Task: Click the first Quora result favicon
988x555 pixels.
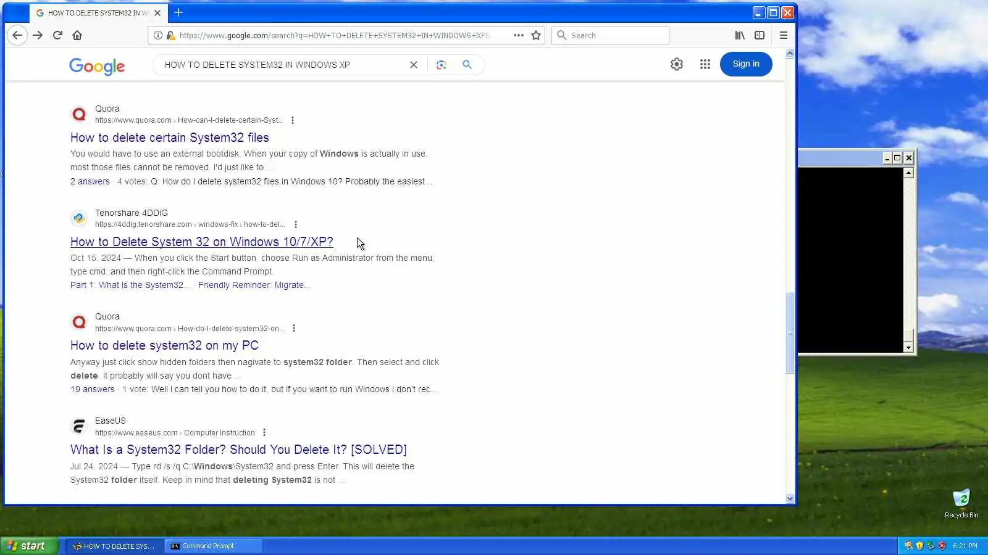Action: (x=79, y=114)
